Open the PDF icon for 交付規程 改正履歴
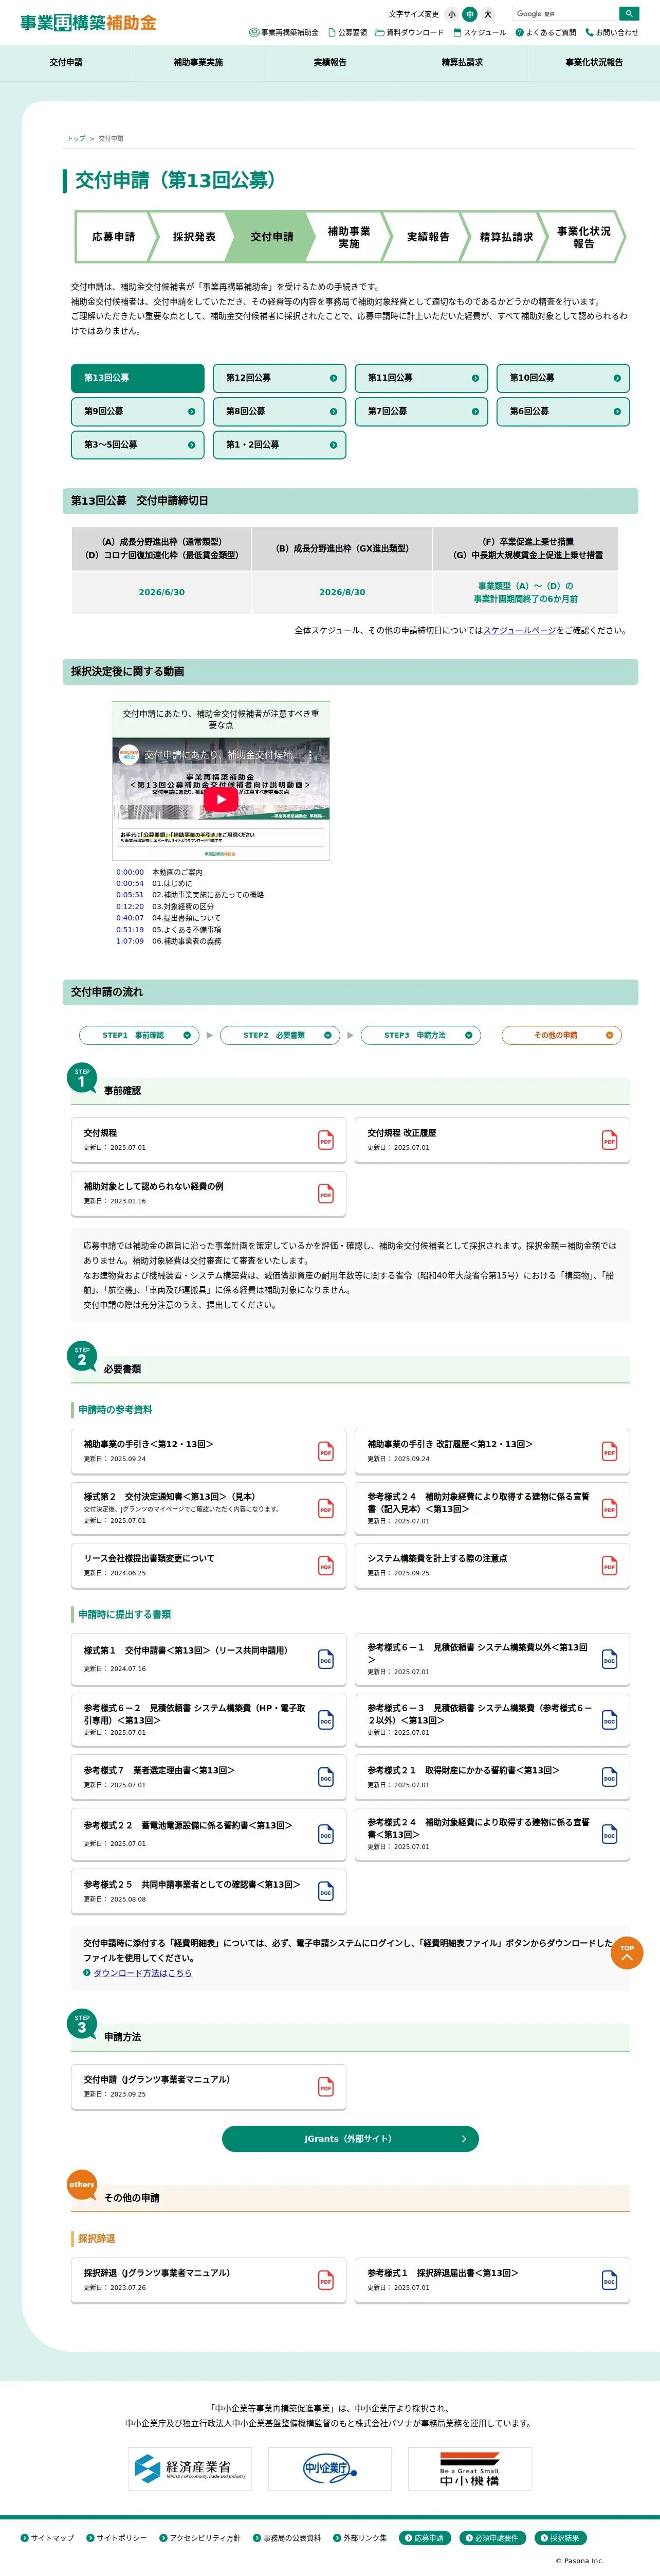 (609, 1140)
